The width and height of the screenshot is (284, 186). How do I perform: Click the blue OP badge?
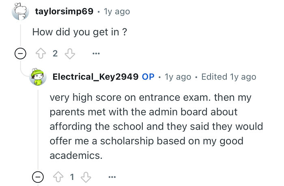[x=148, y=77]
